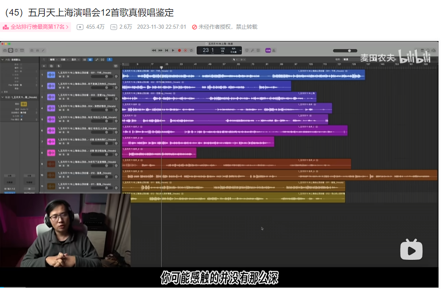Solo track 2 with its S button
Image resolution: width=441 pixels, height=289 pixels.
63,87
